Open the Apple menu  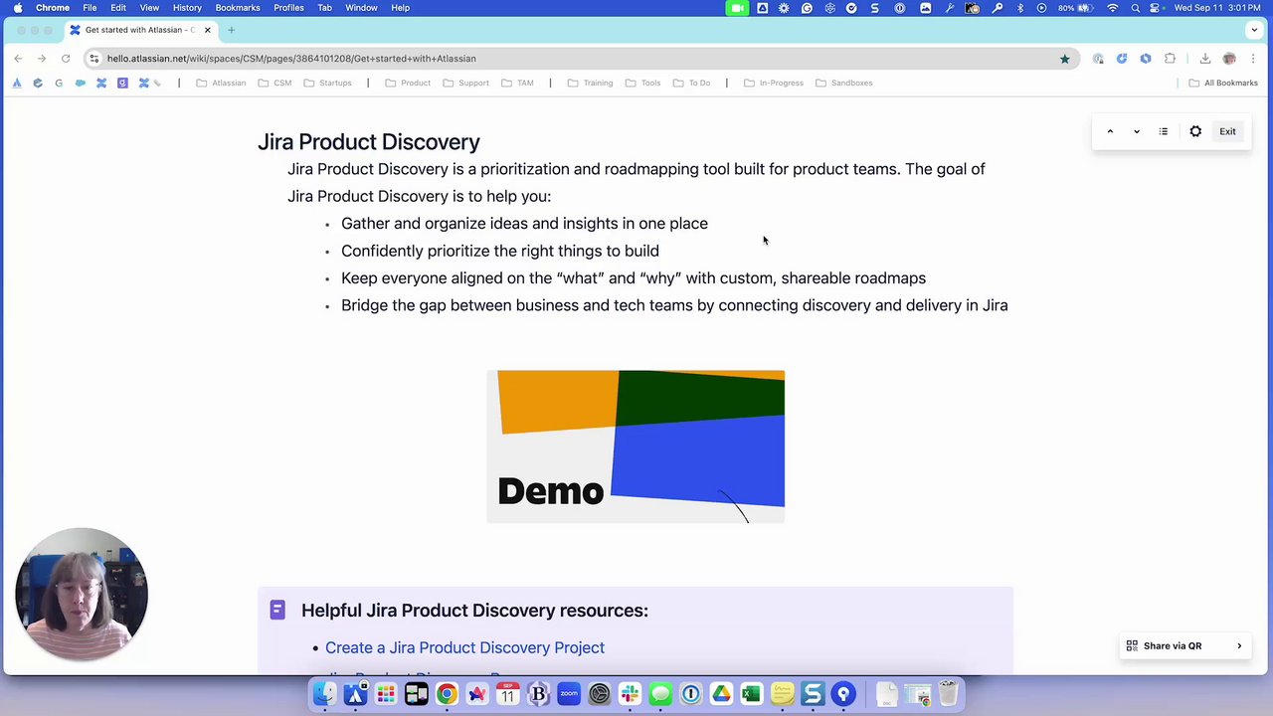(x=18, y=8)
